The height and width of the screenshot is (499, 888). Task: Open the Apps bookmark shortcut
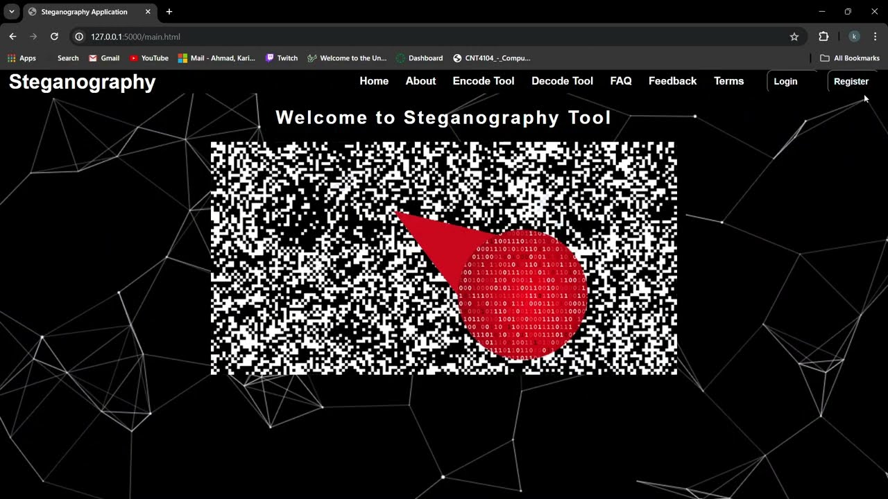[x=22, y=58]
